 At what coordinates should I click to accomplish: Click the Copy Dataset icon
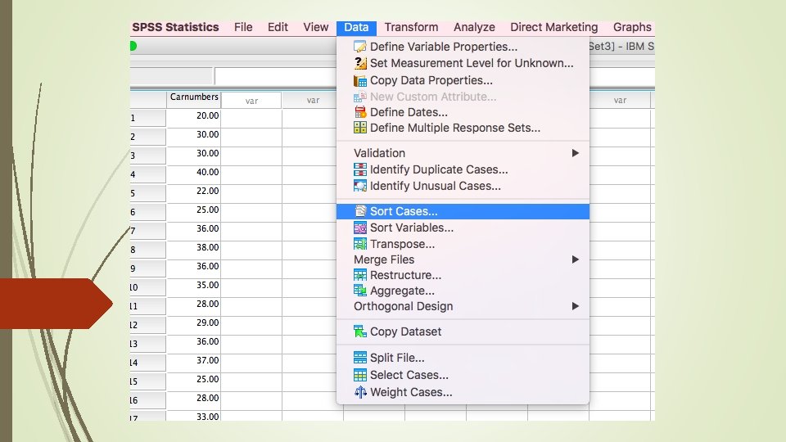click(360, 331)
